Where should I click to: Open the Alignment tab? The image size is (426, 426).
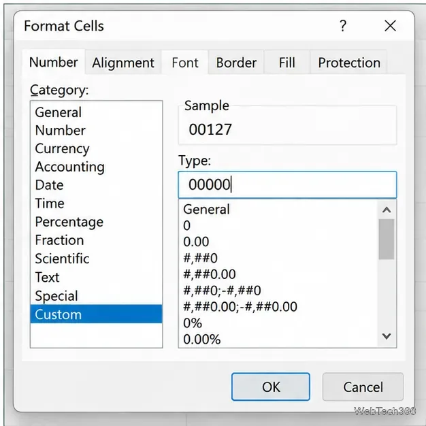coord(123,63)
